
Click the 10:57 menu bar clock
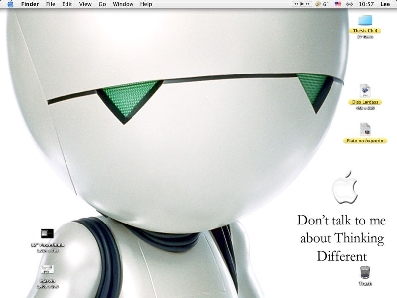click(x=366, y=4)
